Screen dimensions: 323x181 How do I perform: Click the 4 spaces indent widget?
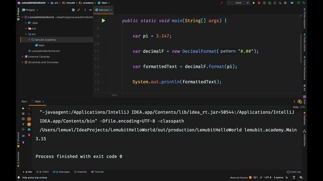point(278,177)
